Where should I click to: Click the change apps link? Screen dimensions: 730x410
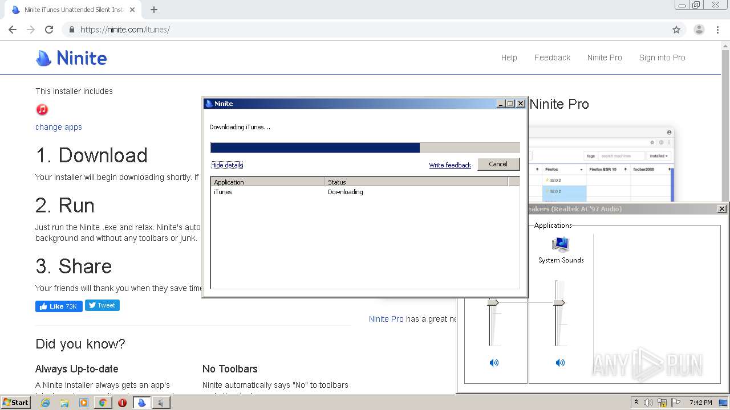(x=59, y=127)
